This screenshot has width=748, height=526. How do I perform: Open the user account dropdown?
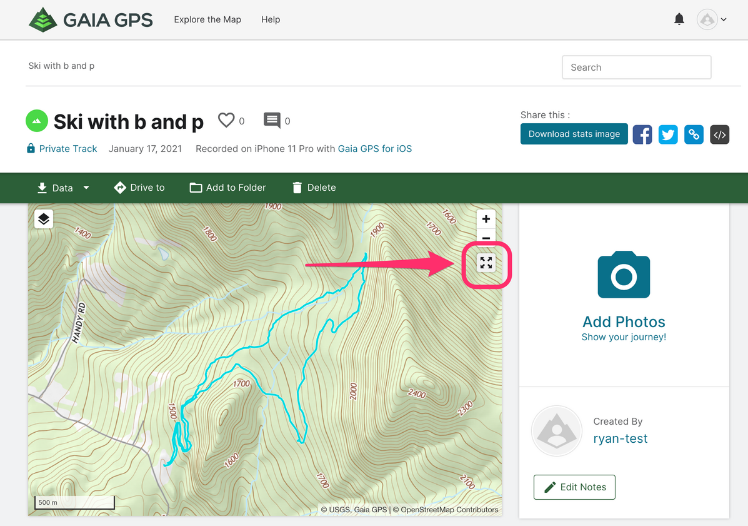[x=712, y=19]
